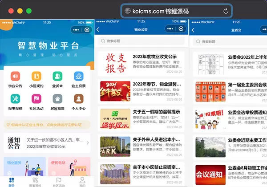Go back from the 业委会 page
267x187 pixels.
tap(193, 30)
